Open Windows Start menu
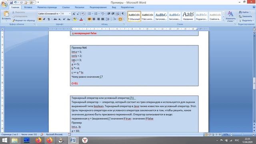The image size is (256, 144). [x=4, y=140]
